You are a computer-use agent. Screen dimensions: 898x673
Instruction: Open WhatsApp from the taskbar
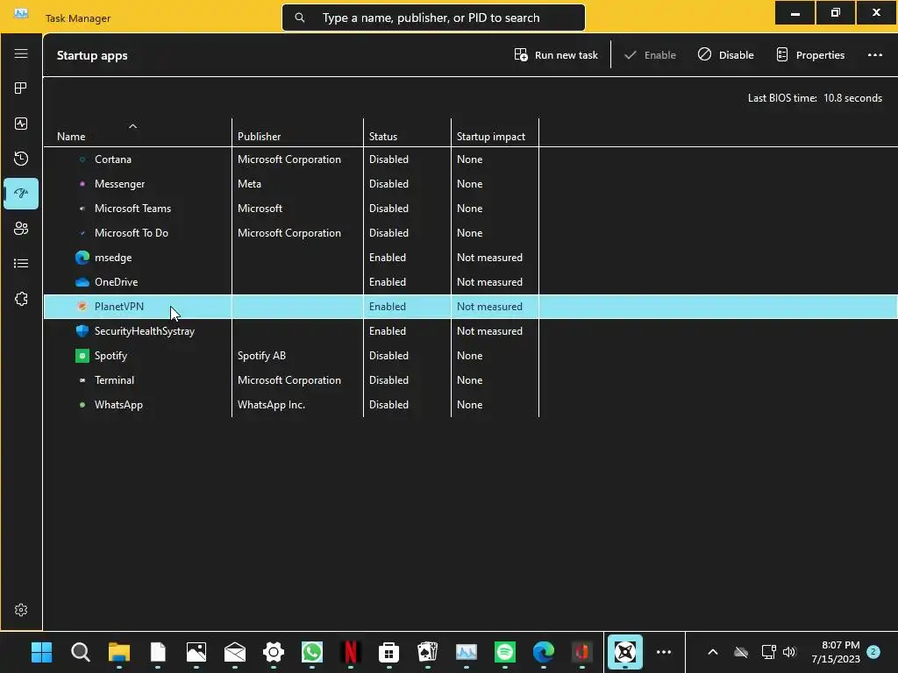(312, 652)
